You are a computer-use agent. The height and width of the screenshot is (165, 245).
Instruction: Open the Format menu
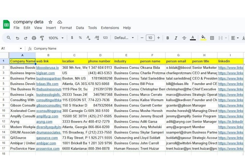click(66, 28)
